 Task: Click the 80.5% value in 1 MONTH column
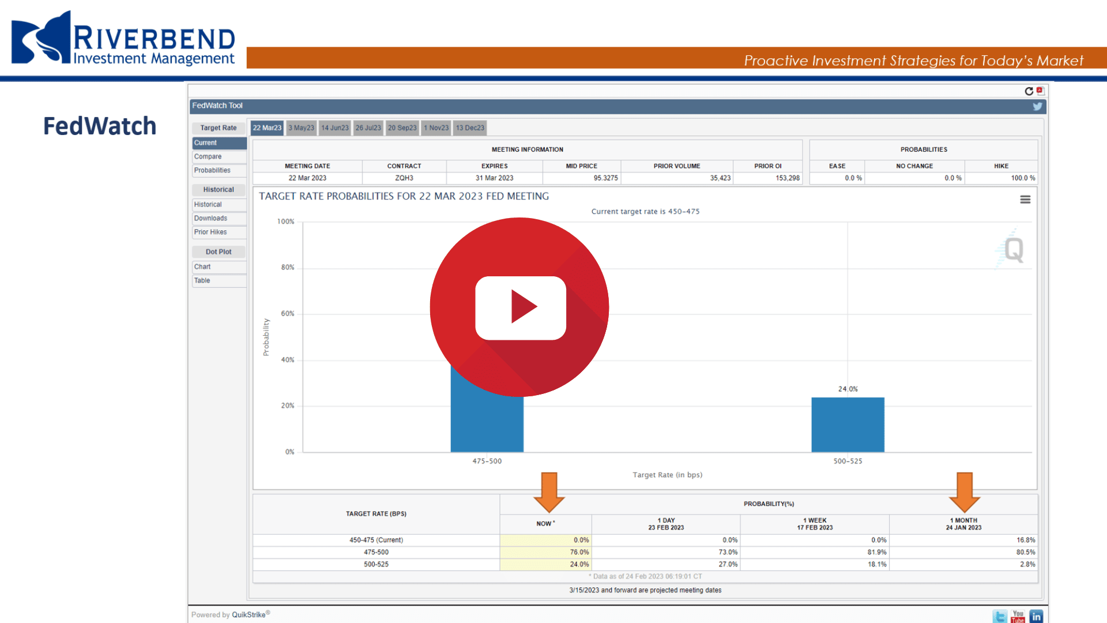click(x=1026, y=553)
